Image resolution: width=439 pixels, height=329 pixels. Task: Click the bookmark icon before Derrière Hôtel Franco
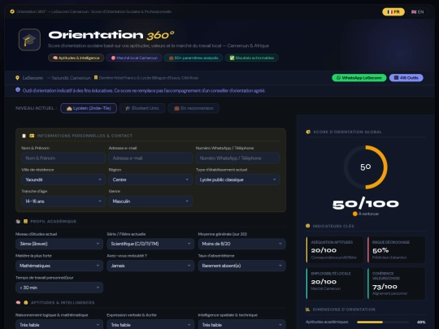[x=96, y=77]
